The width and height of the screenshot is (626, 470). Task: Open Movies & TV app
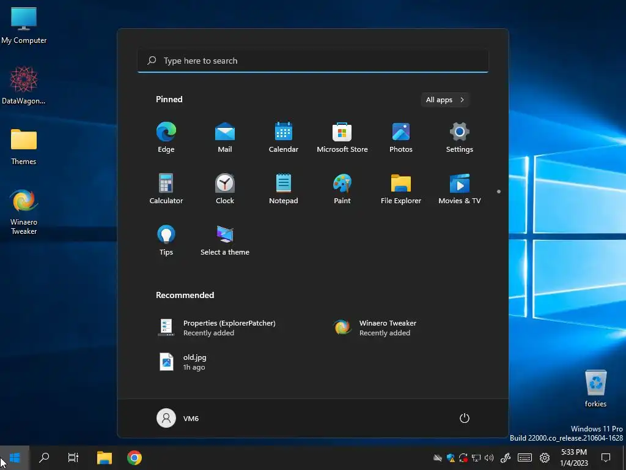point(460,189)
